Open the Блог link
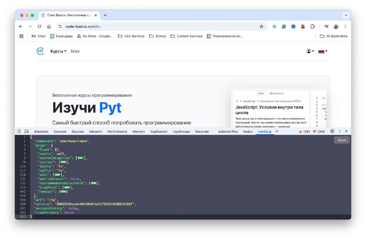 click(75, 51)
